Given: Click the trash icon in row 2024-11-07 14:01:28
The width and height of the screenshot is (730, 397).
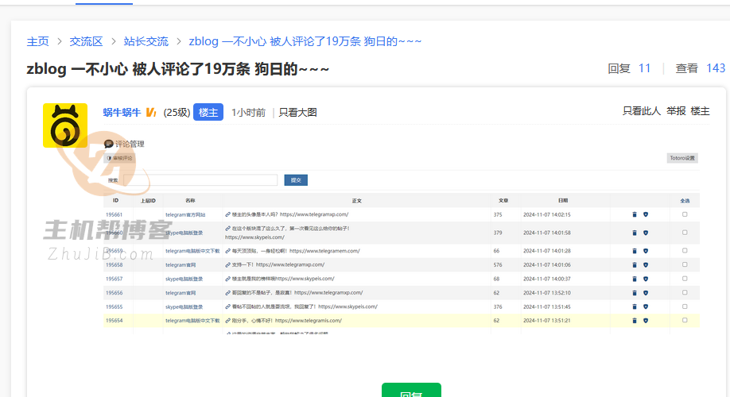Looking at the screenshot, I should tap(634, 251).
